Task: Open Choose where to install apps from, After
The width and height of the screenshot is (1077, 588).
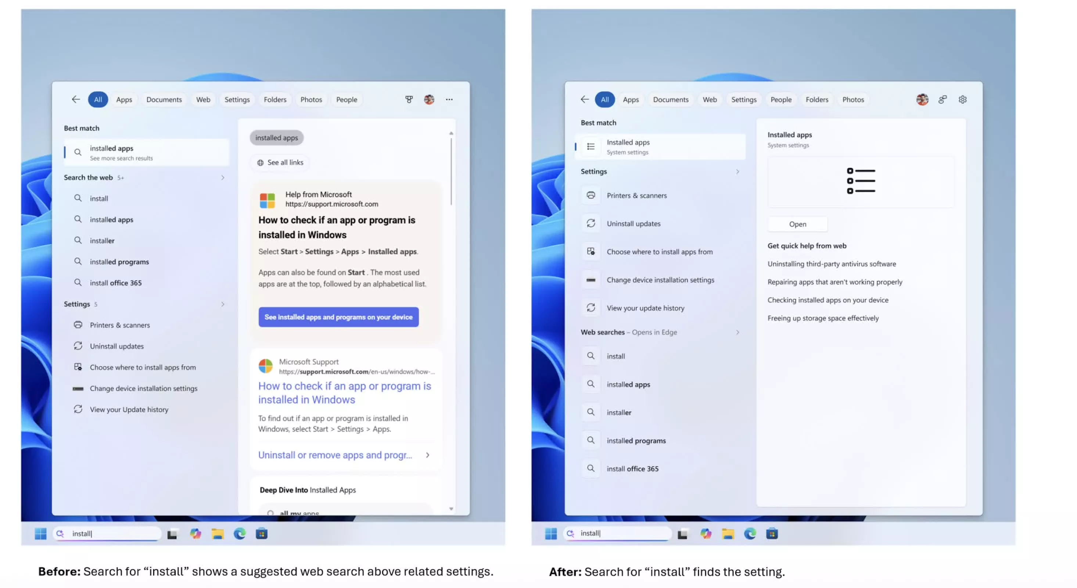Action: coord(660,252)
